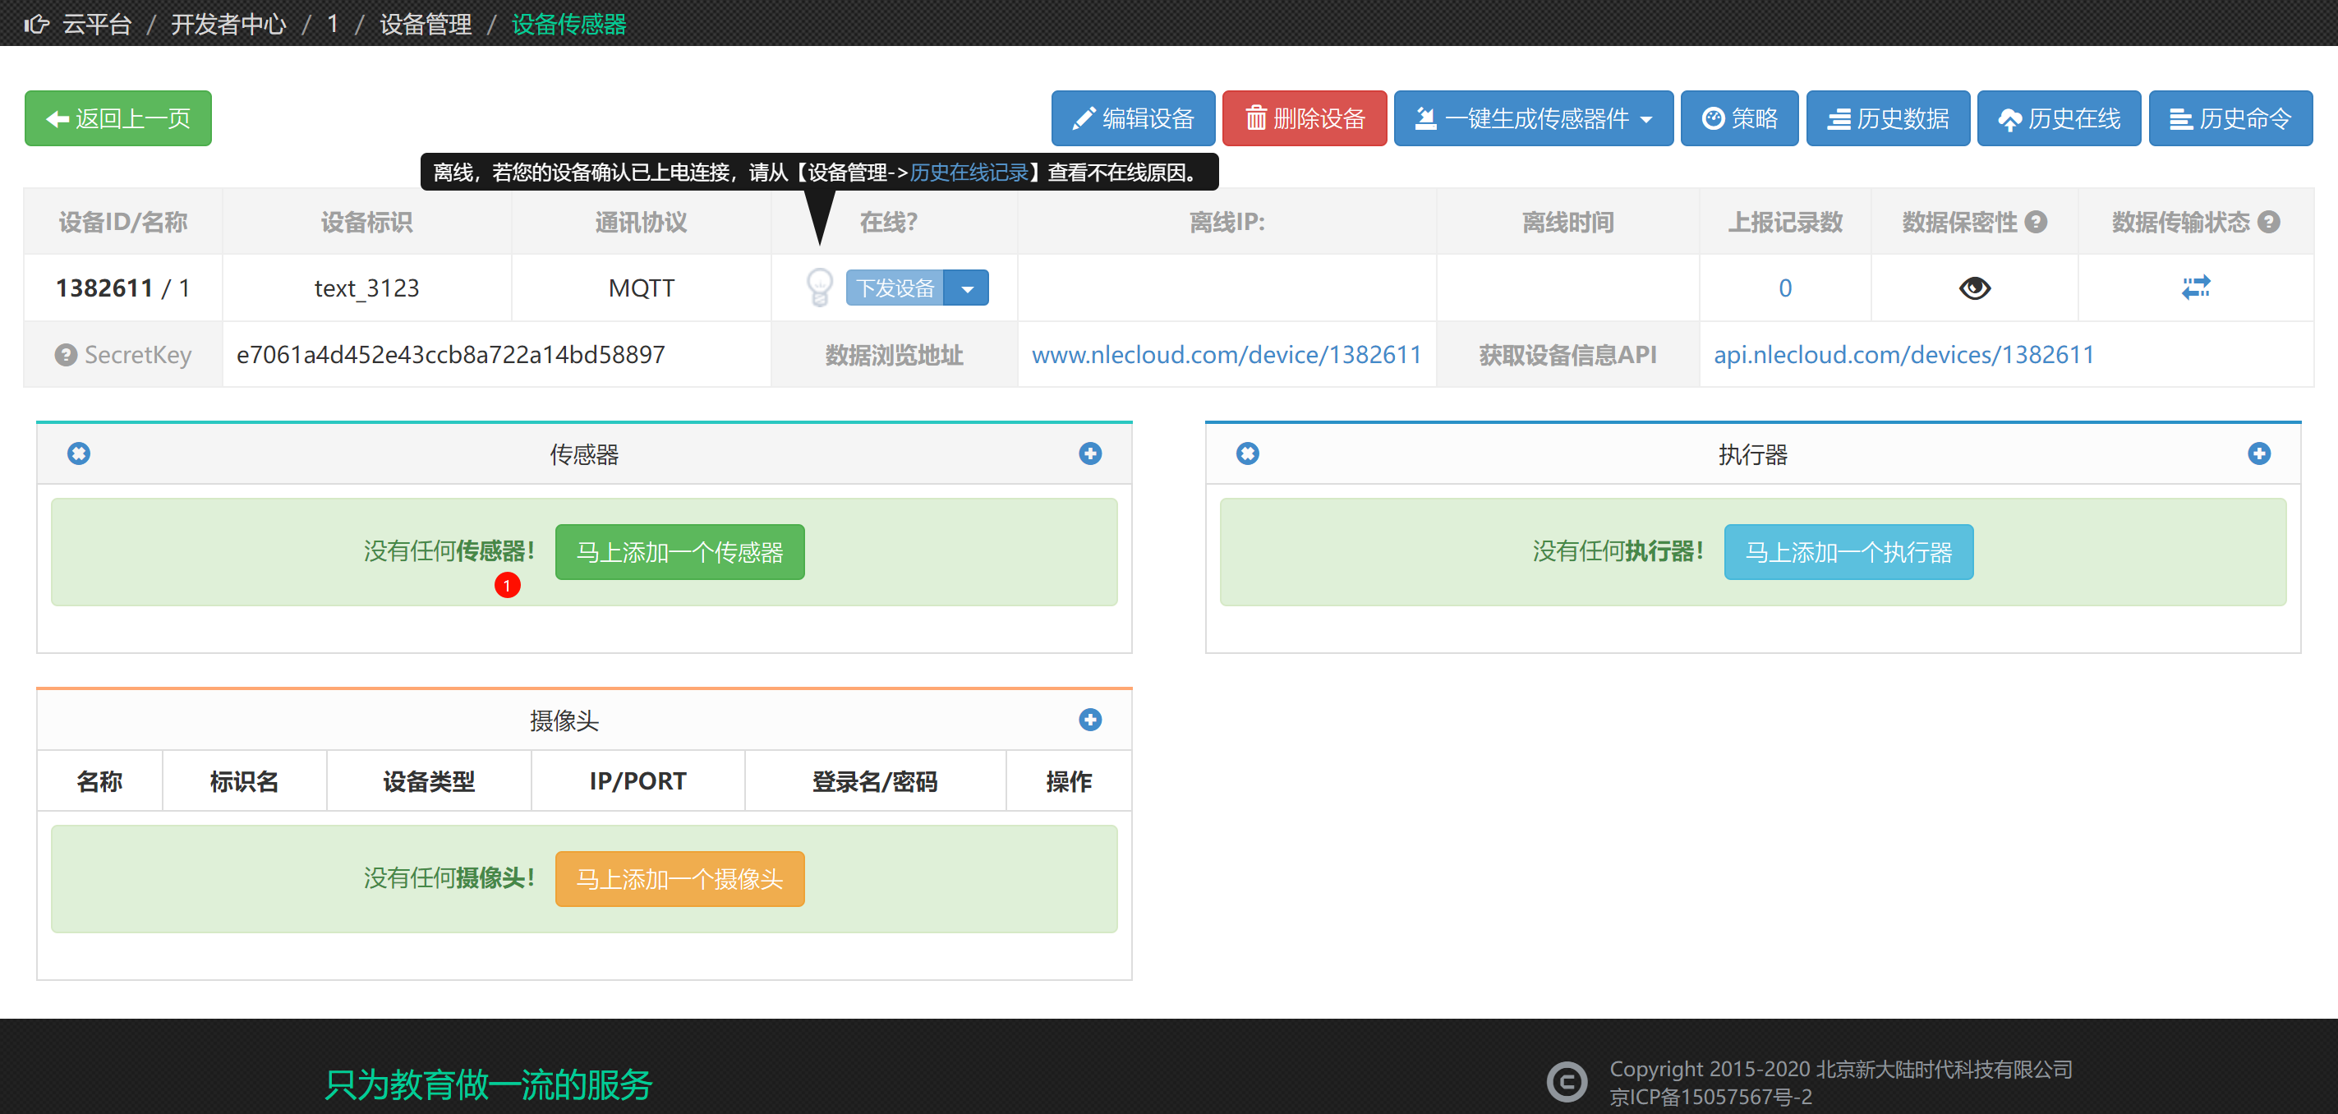Click the X icon in 传感器 panel header
Viewport: 2338px width, 1114px height.
pos(79,454)
